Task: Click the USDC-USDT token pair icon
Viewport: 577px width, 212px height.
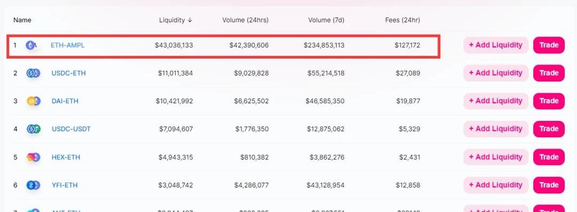Action: pos(33,129)
